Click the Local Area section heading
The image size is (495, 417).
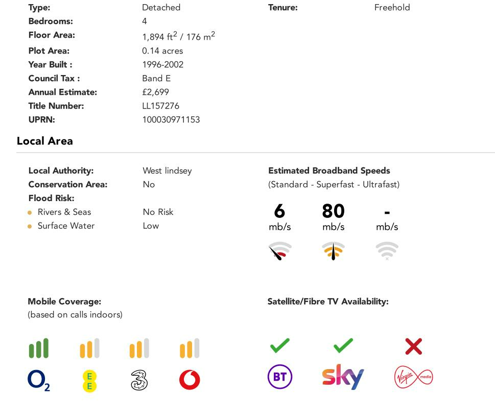(x=45, y=141)
